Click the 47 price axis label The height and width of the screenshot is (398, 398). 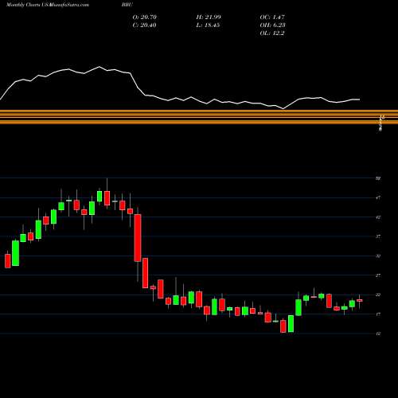(378, 197)
